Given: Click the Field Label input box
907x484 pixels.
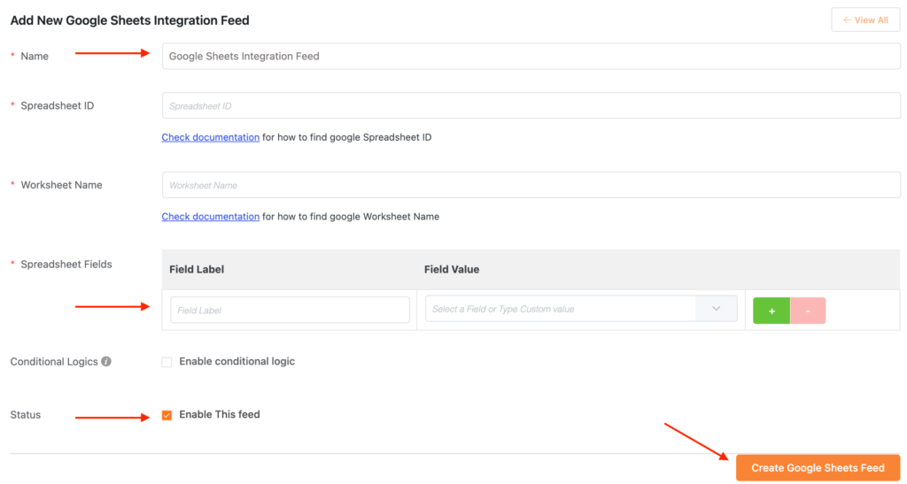Looking at the screenshot, I should [x=290, y=311].
